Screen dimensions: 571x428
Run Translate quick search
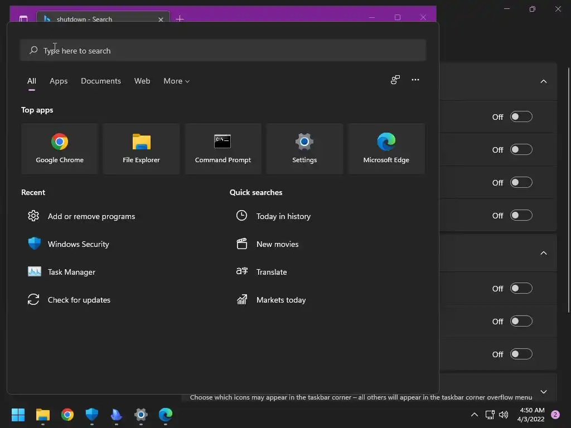pyautogui.click(x=262, y=272)
